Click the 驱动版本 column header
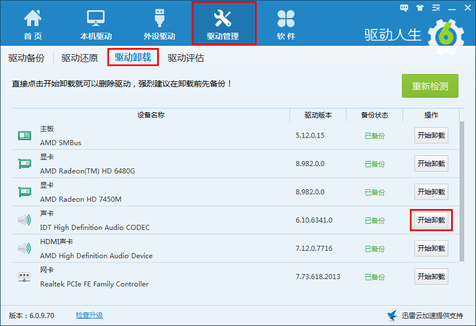Image resolution: width=476 pixels, height=326 pixels. (x=318, y=115)
